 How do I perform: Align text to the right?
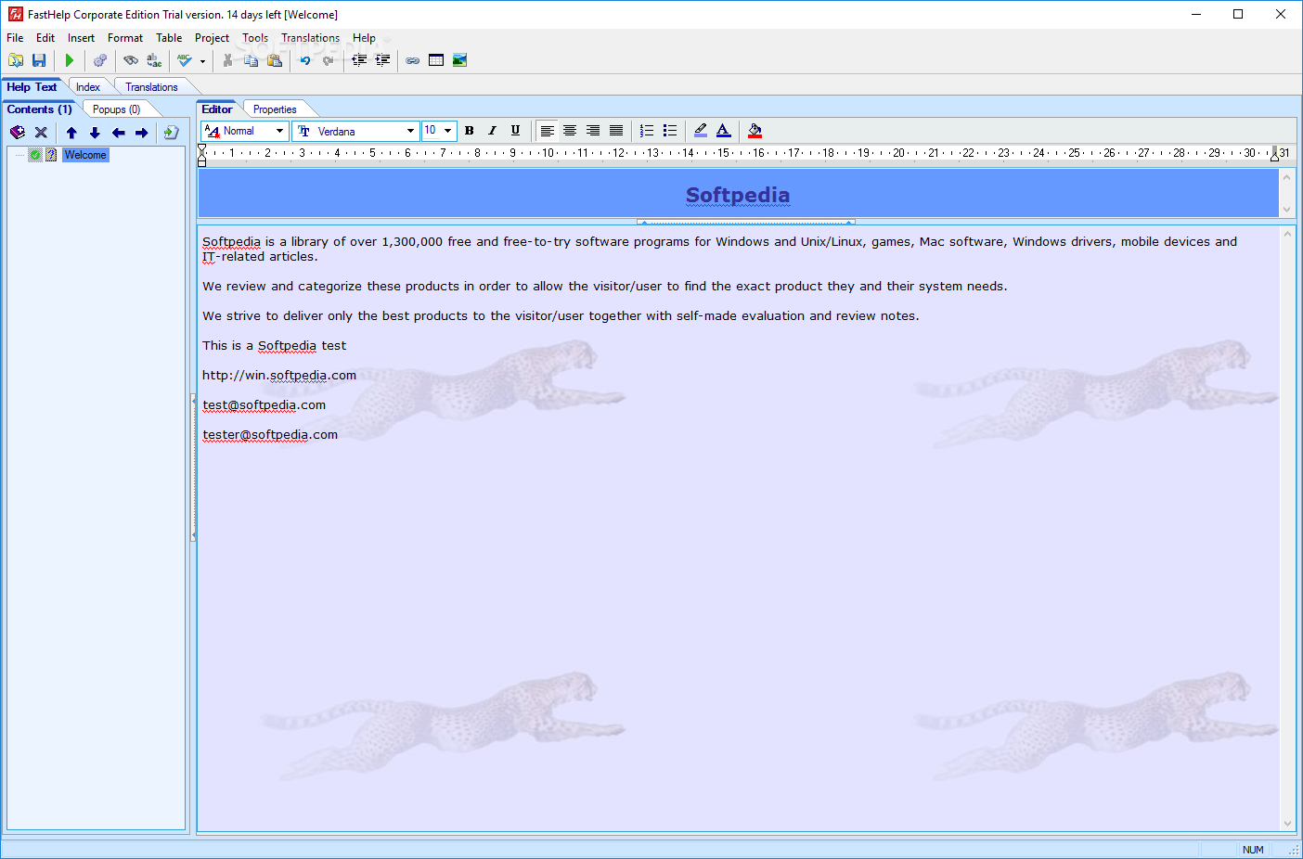(593, 131)
